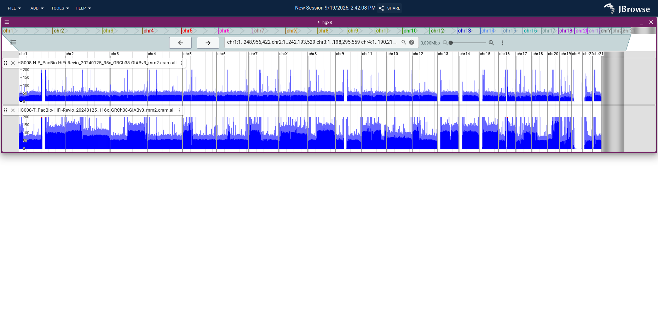Click the 3,090Mbp region size label
This screenshot has height=325, width=658.
[430, 43]
